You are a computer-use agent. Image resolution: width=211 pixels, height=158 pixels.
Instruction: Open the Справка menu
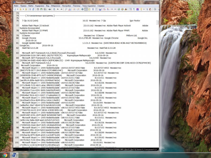click(x=101, y=6)
